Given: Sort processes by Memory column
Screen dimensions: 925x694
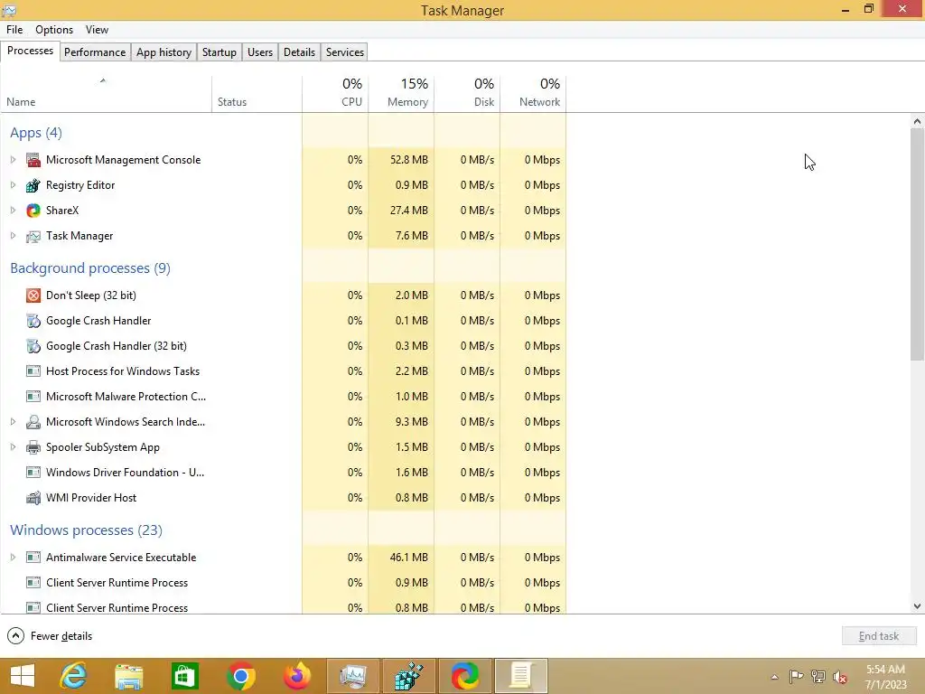Looking at the screenshot, I should point(401,94).
